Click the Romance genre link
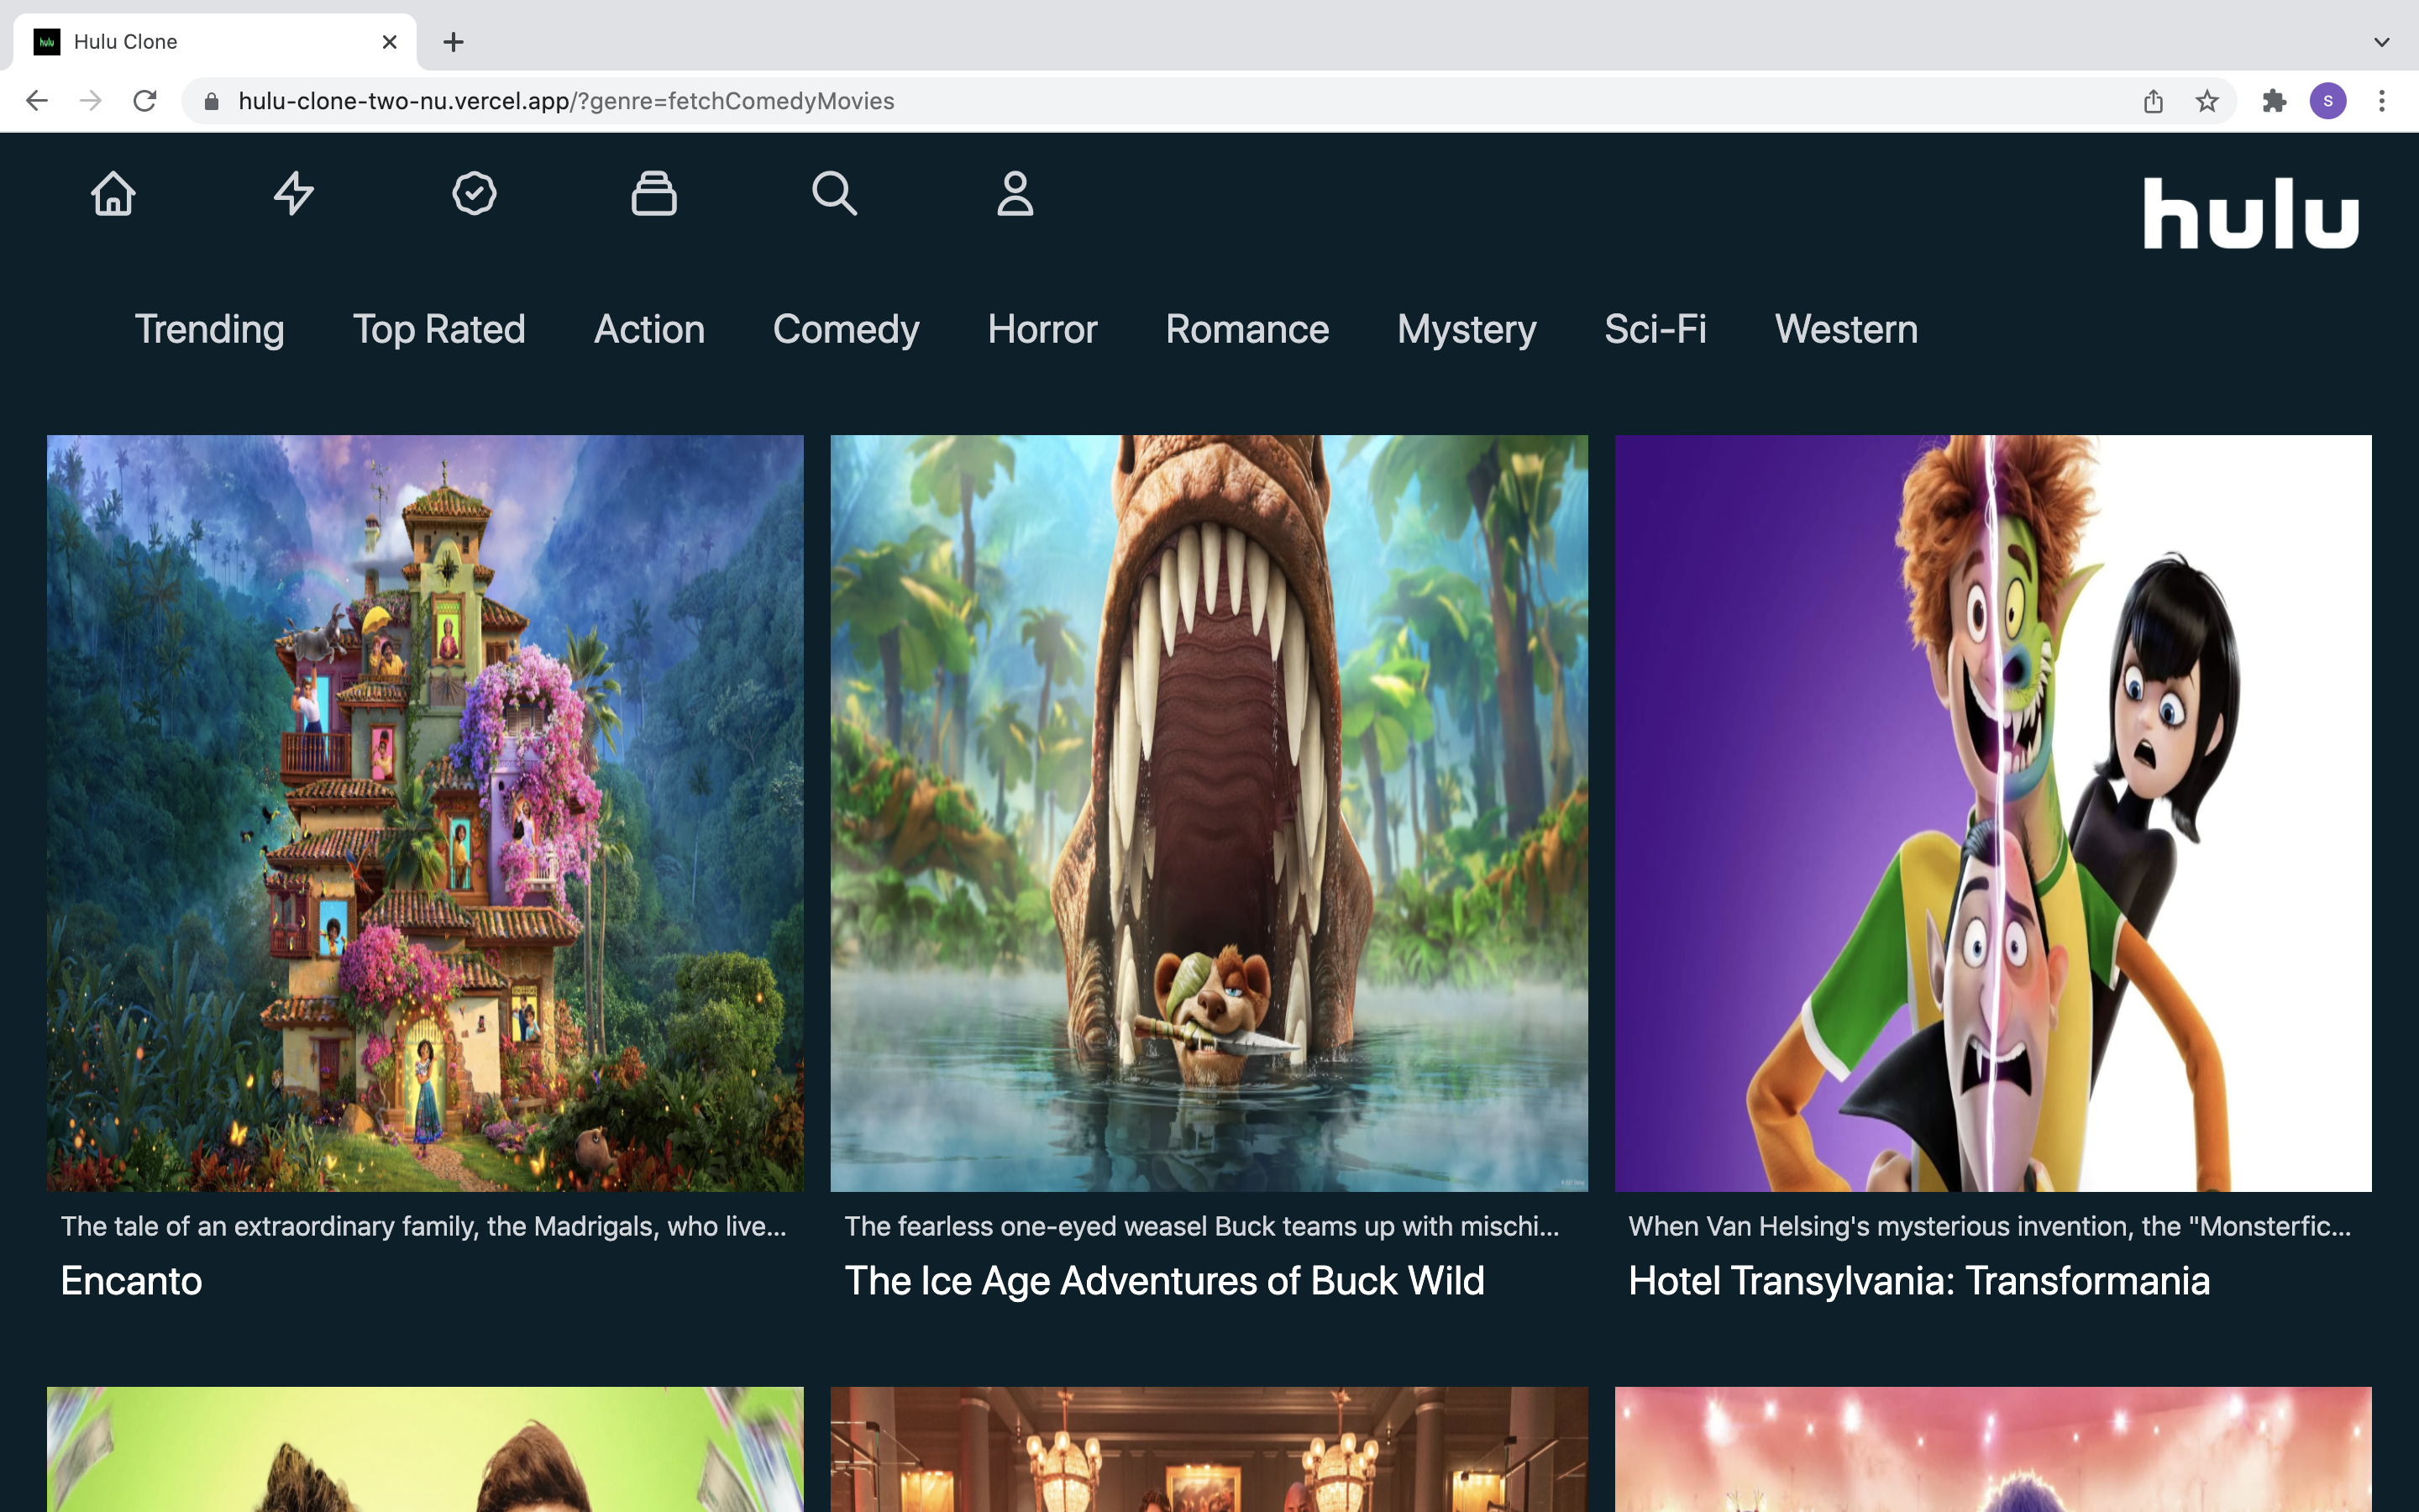The height and width of the screenshot is (1512, 2419). pyautogui.click(x=1246, y=329)
